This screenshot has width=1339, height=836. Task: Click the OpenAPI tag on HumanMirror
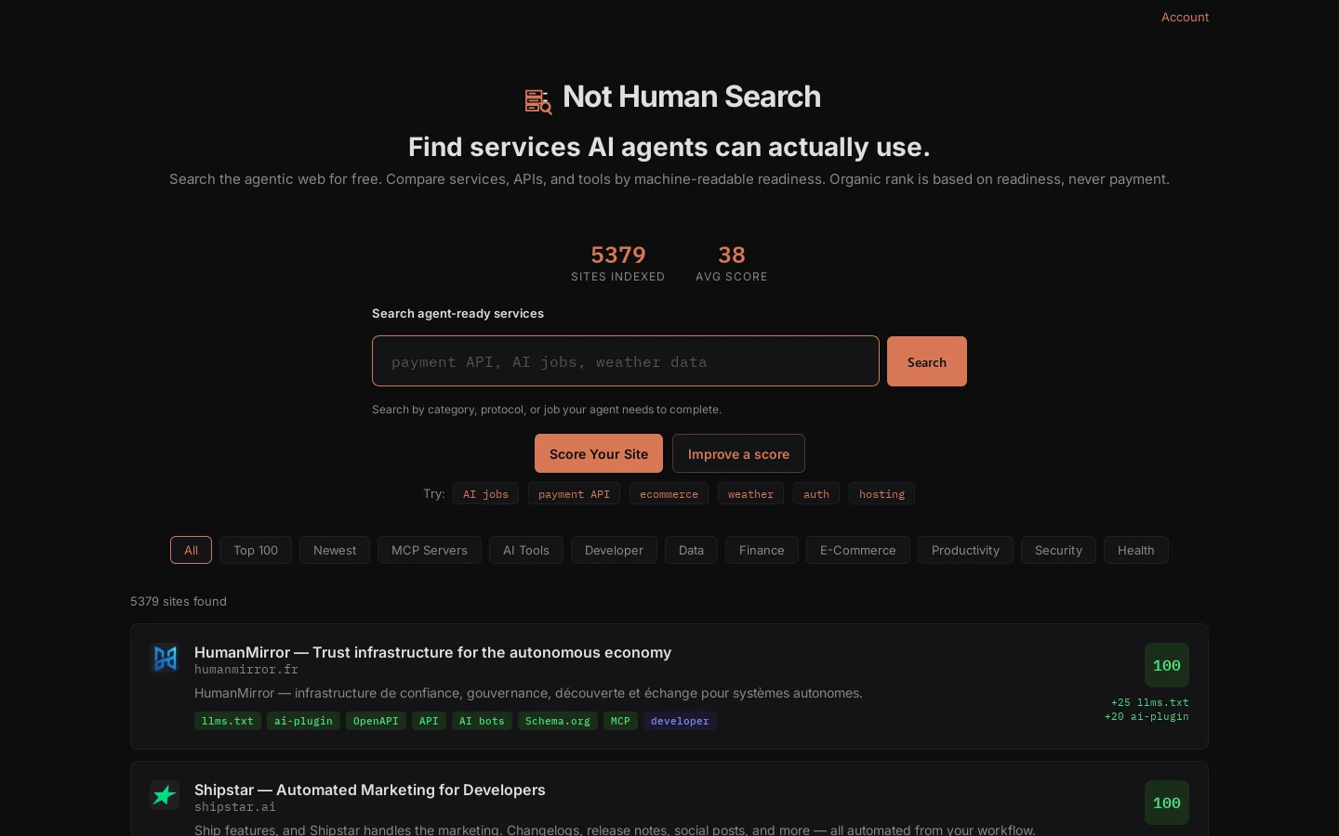click(376, 721)
